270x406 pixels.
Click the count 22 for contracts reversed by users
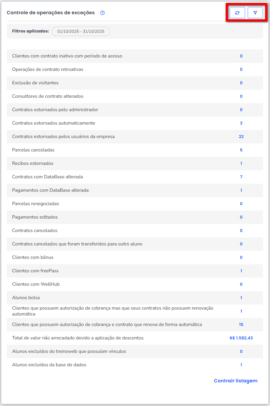pos(241,137)
